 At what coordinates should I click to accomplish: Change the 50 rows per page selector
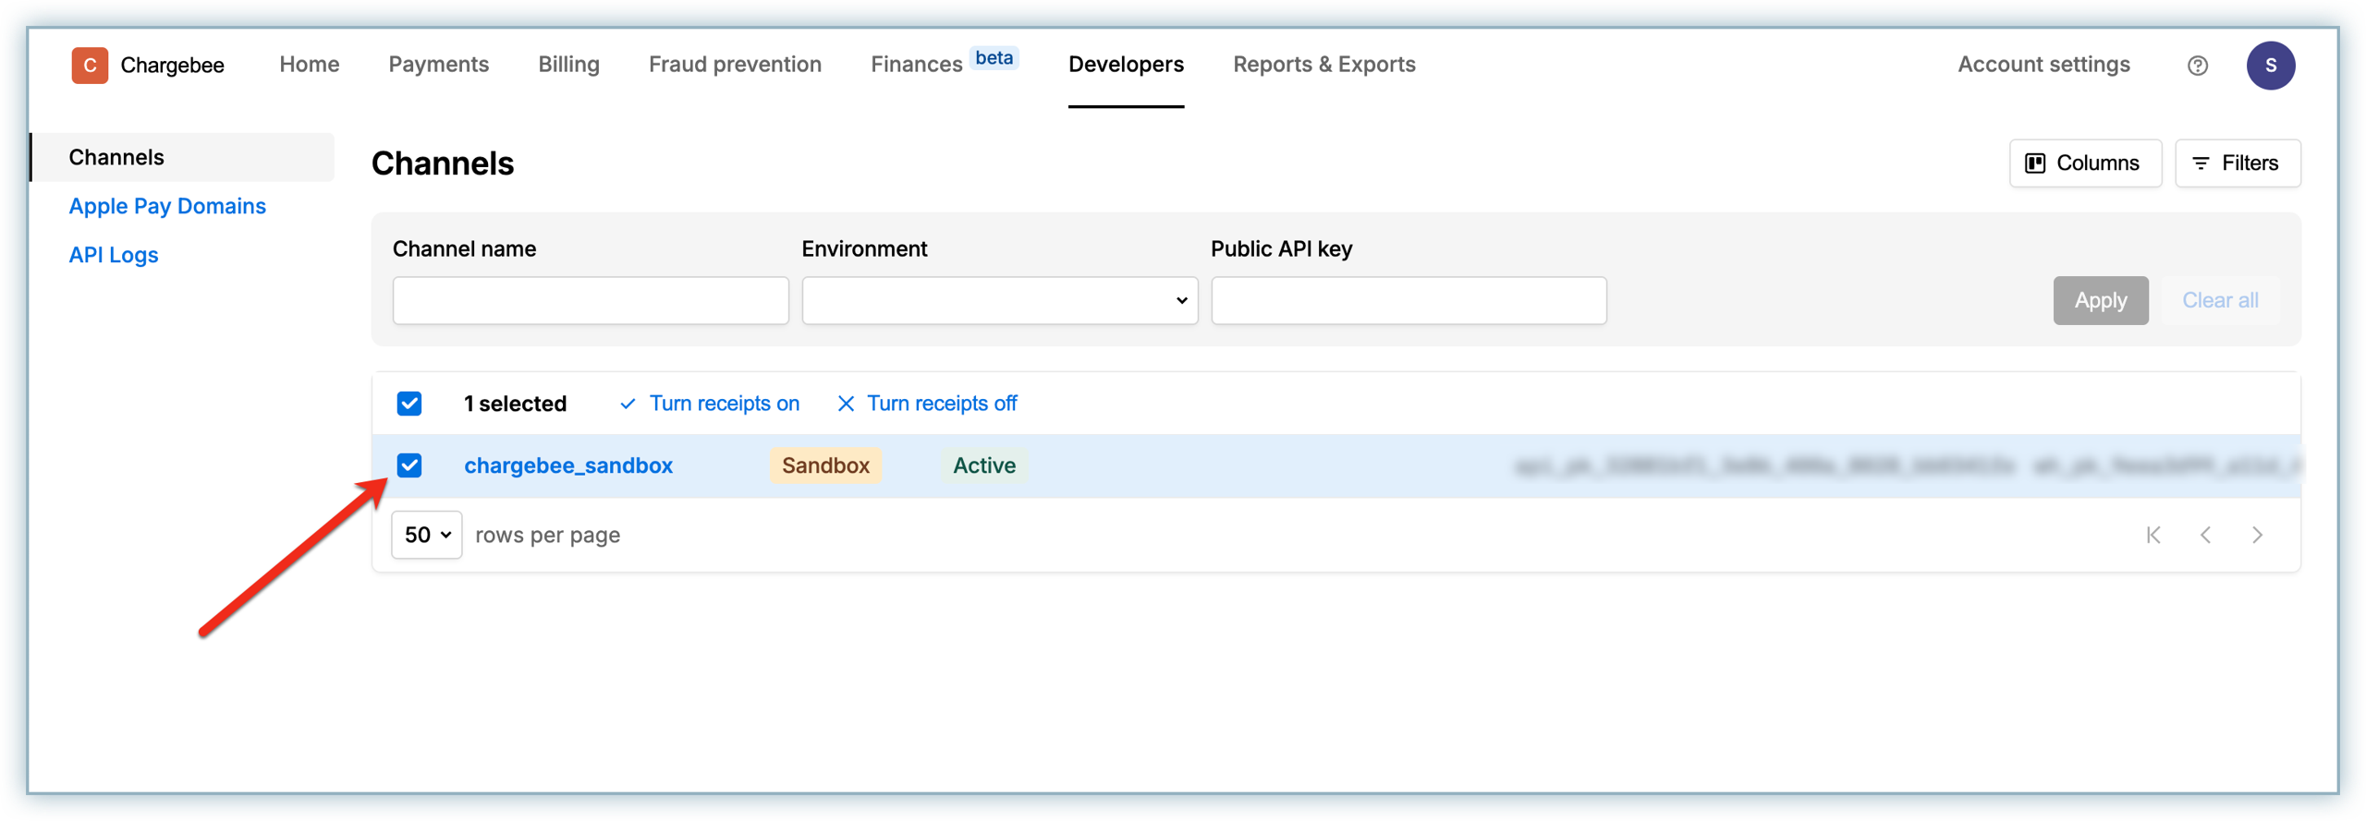(426, 535)
